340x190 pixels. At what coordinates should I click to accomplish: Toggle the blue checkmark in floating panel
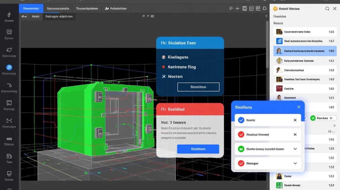241,120
